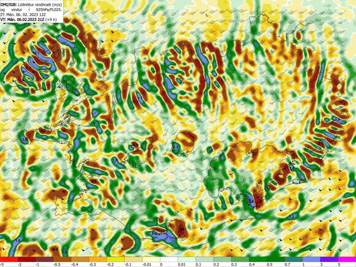Pick the yellow legend swatch between -0.2 and -0.1
Viewport: 356px width, 267px height.
(x=116, y=259)
